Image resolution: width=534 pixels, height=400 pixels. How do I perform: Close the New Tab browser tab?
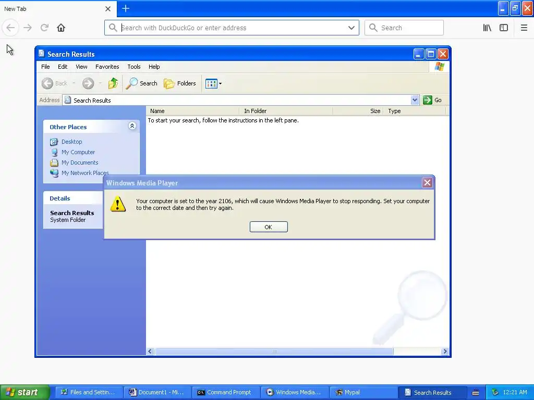tap(108, 9)
